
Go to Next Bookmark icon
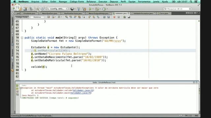coord(94,17)
